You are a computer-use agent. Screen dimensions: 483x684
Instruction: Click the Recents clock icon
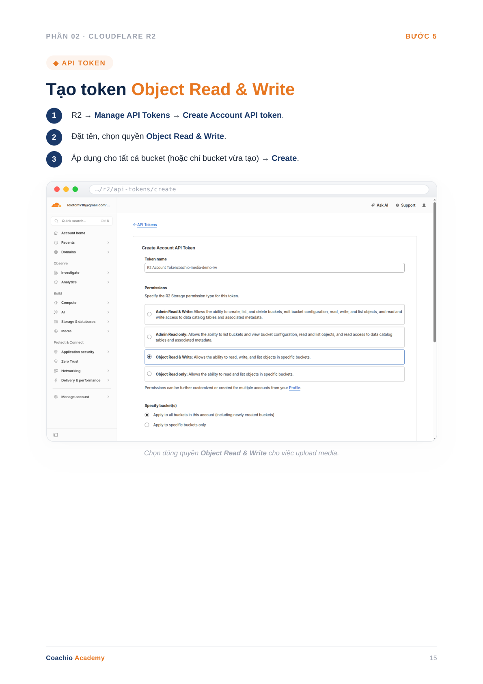click(x=56, y=242)
